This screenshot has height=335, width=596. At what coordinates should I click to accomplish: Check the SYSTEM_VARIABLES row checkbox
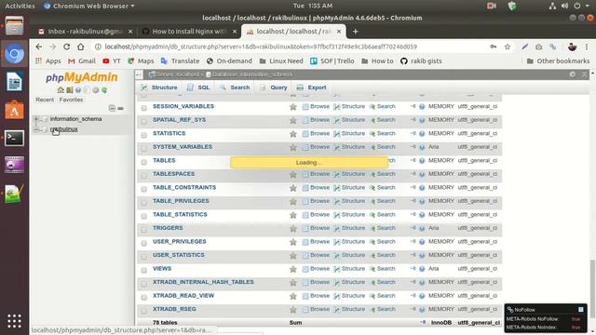[x=144, y=149]
